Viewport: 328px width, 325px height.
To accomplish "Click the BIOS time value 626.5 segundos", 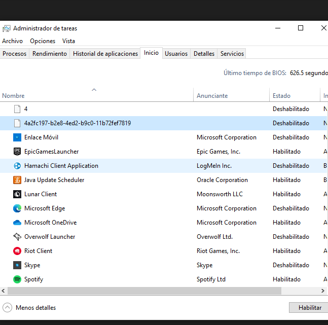I will pos(309,73).
